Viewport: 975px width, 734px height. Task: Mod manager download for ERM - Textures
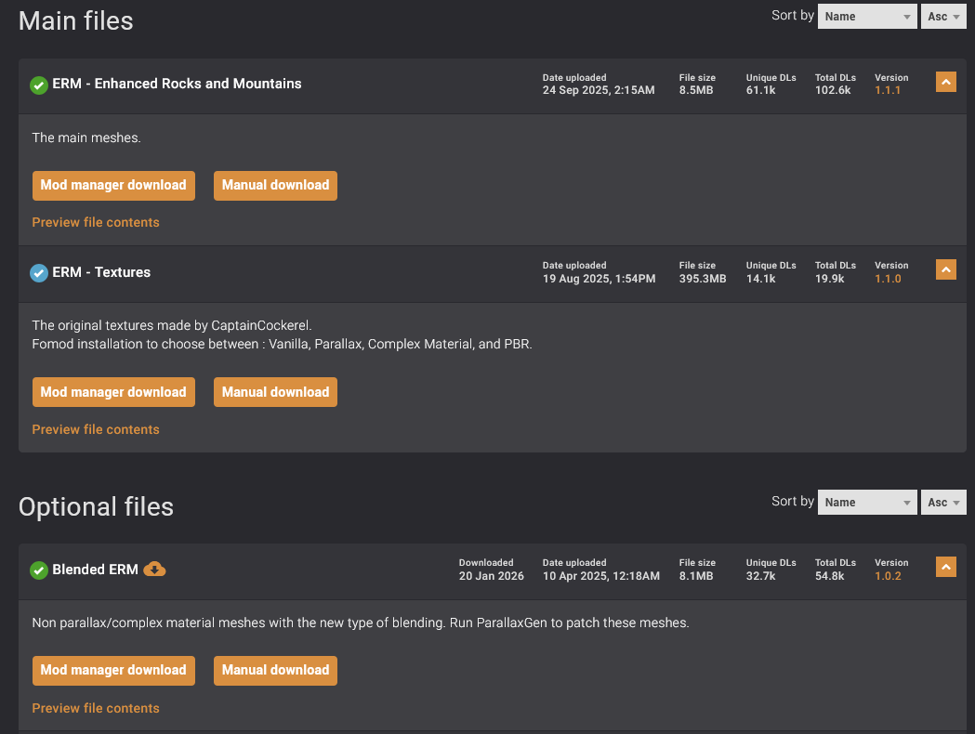click(113, 392)
